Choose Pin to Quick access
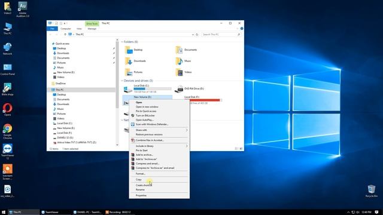Image resolution: width=383 pixels, height=215 pixels. coord(159,111)
